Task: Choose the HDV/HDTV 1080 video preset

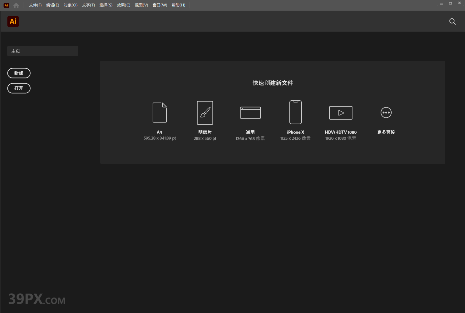Action: pos(341,113)
